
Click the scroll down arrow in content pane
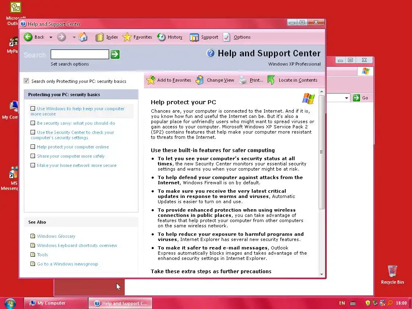tap(321, 274)
